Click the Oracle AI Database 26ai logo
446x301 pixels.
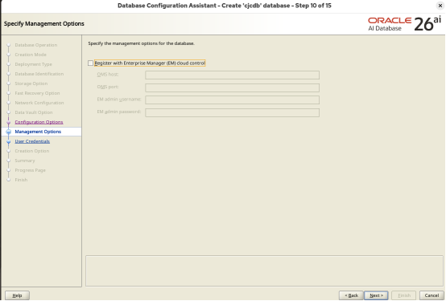coord(404,24)
